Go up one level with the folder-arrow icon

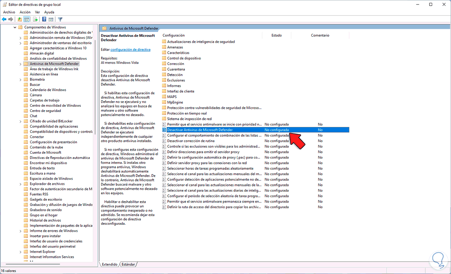[x=20, y=19]
